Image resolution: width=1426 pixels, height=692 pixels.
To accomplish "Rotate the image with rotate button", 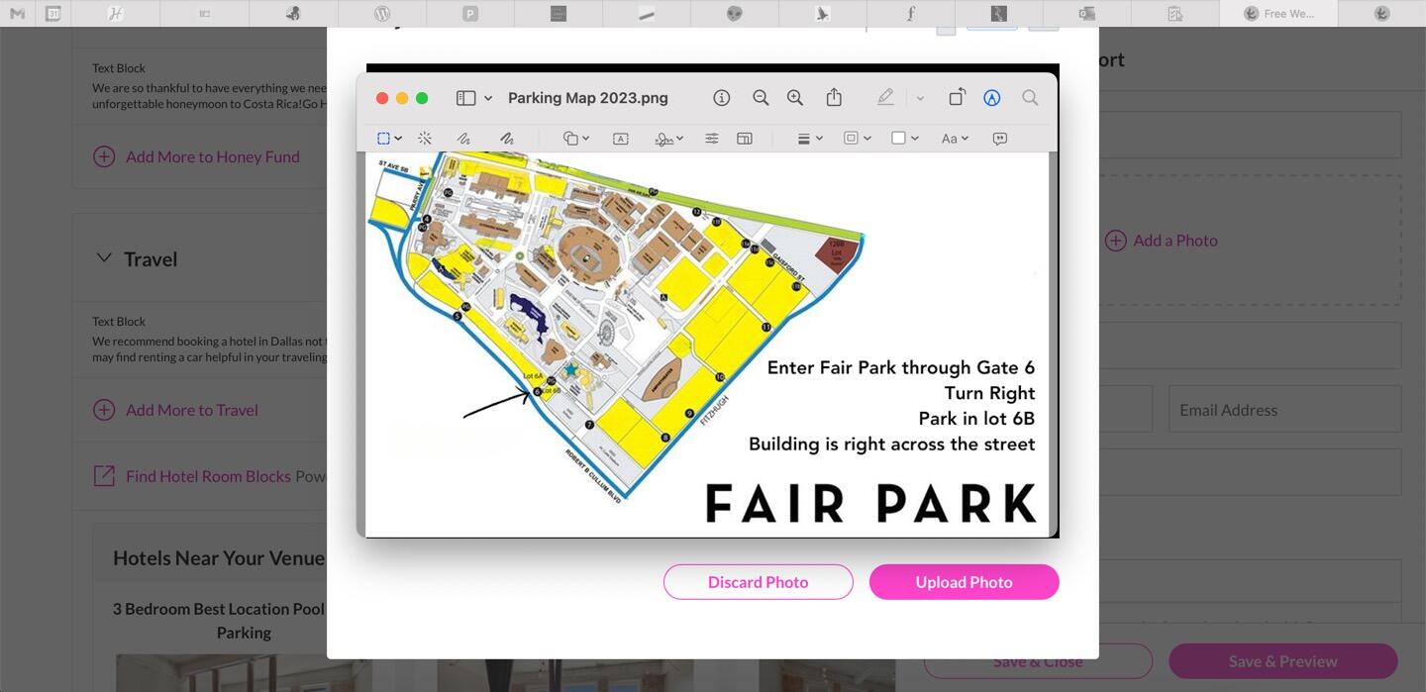I will point(957,97).
